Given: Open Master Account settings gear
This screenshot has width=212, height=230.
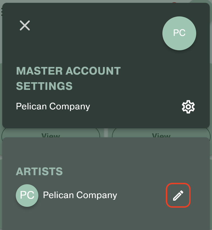Looking at the screenshot, I should click(x=188, y=107).
